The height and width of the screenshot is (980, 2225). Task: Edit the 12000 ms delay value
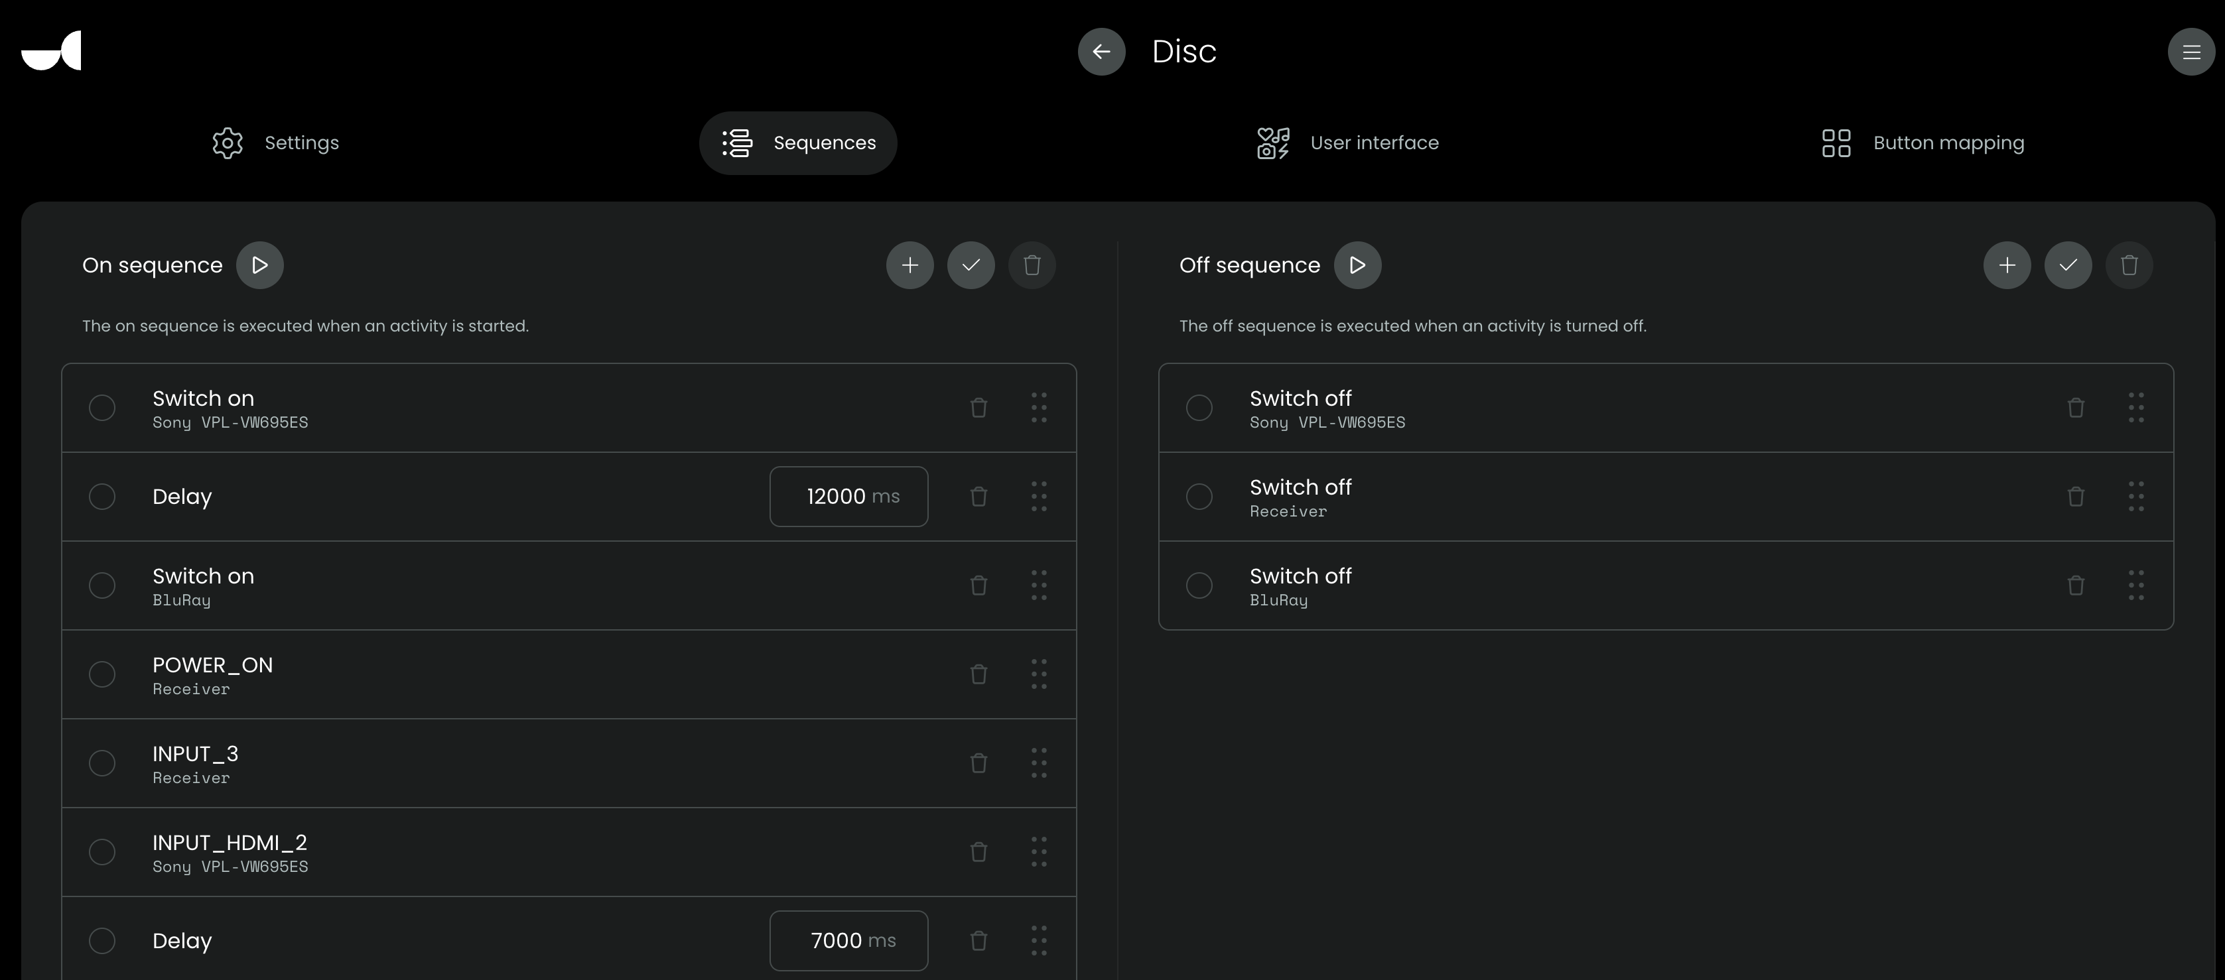849,497
